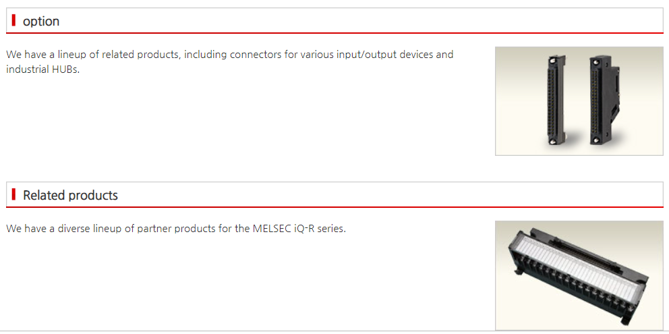Screen dimensions: 669x334
Task: Click the right connector with side latch
Action: (x=604, y=100)
